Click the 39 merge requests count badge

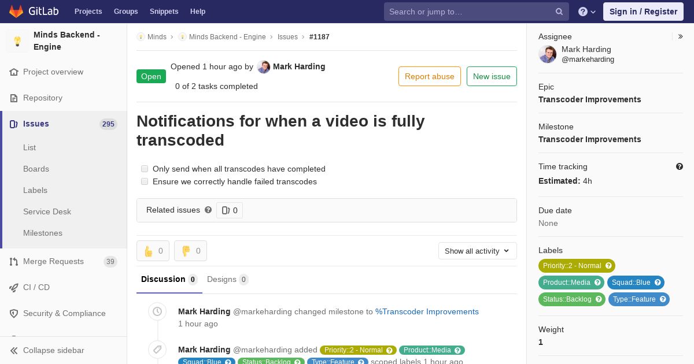pyautogui.click(x=110, y=262)
